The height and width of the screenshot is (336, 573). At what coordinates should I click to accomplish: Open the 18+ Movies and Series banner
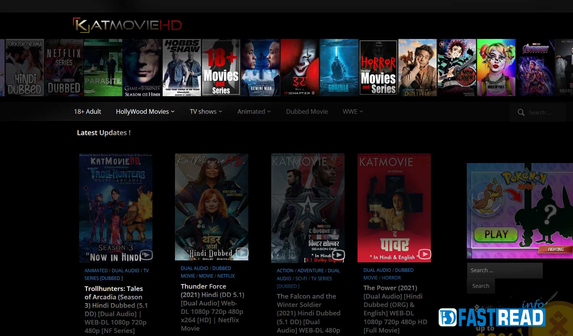[221, 68]
